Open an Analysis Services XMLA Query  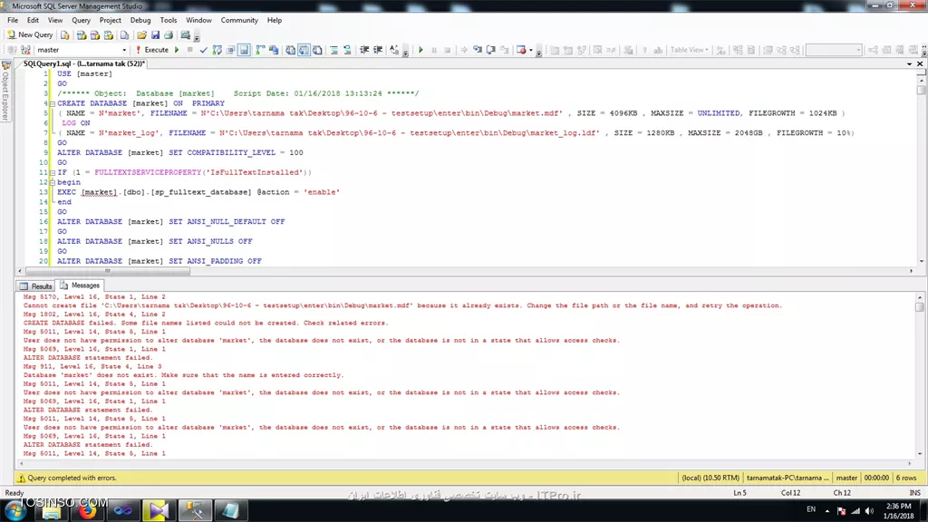click(x=109, y=35)
